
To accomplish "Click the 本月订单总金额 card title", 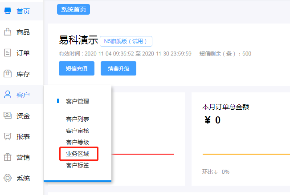I will [226, 107].
